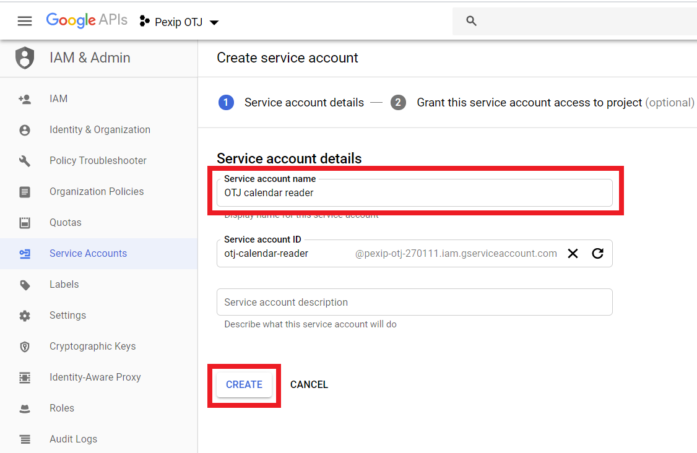This screenshot has height=453, width=697.
Task: Click the Labels tag icon
Action: [x=25, y=285]
